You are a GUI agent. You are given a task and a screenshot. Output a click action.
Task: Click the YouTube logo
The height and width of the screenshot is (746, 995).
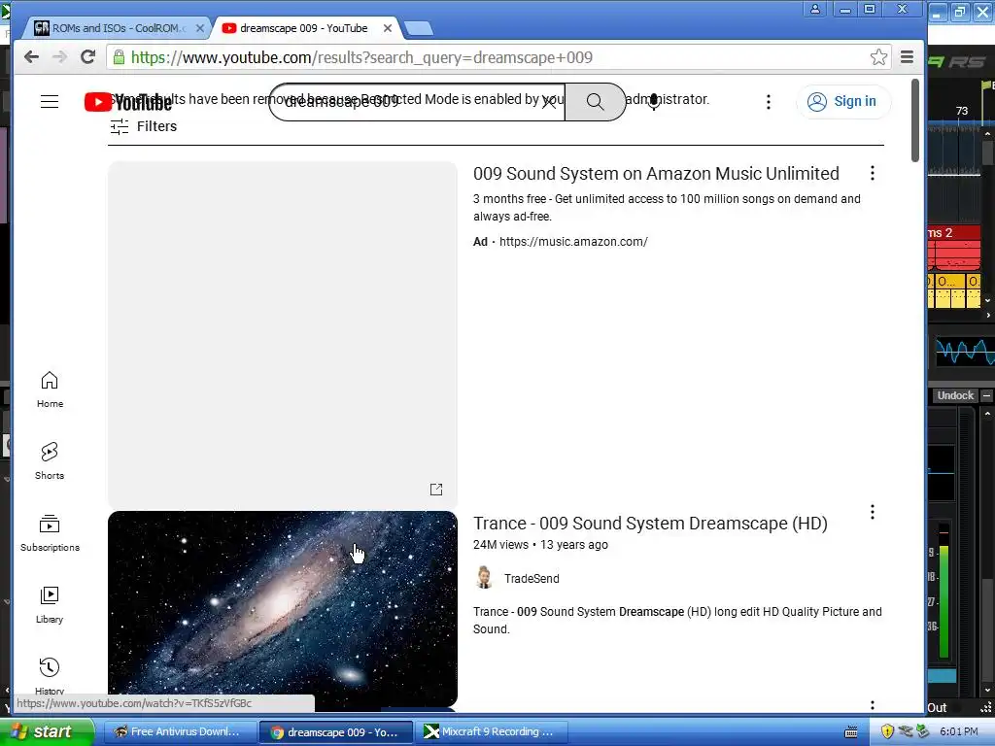(x=127, y=102)
